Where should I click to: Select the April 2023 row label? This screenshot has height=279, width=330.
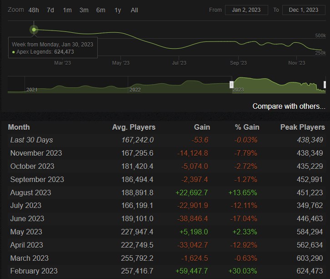click(26, 245)
